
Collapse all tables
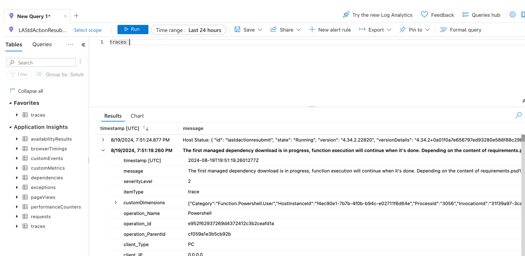pos(26,91)
